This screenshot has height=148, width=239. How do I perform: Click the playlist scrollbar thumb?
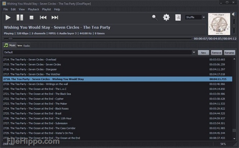click(234, 130)
